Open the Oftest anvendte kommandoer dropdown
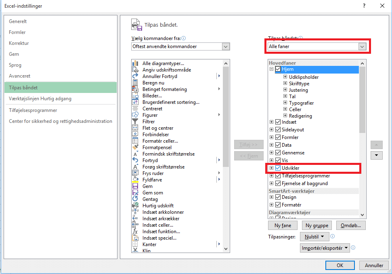 pyautogui.click(x=226, y=46)
